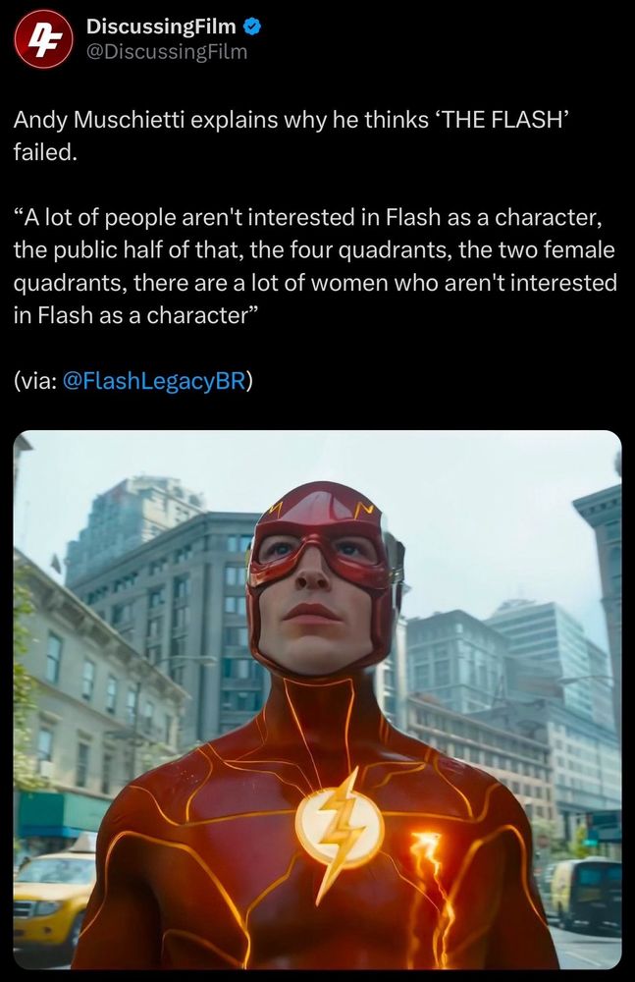The image size is (635, 982).
Task: Click the @DiscussingFilm handle
Action: point(167,51)
